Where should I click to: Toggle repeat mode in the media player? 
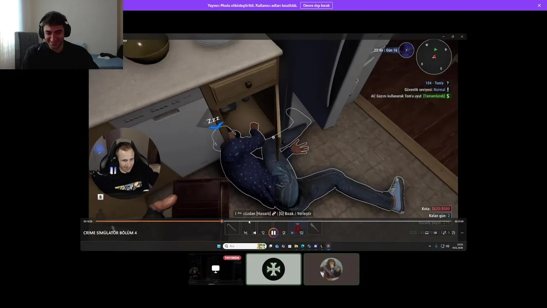pos(301,233)
